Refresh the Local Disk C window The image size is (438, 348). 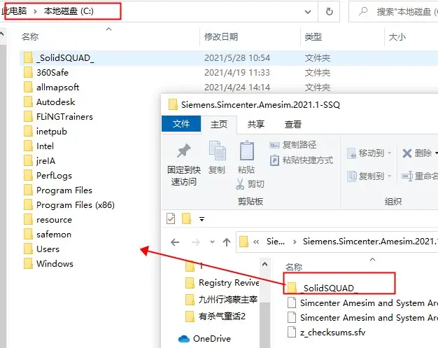[330, 11]
